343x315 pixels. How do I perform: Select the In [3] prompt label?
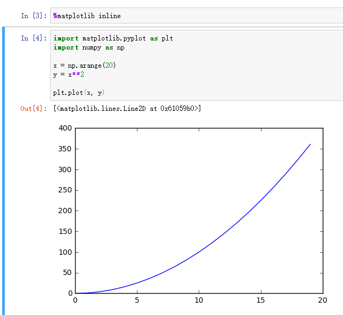tap(32, 16)
